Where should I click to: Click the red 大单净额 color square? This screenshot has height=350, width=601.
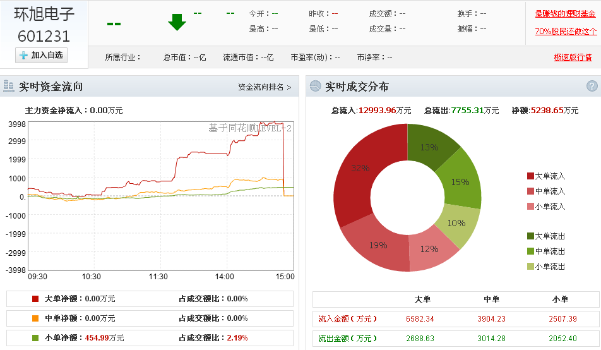tap(35, 299)
